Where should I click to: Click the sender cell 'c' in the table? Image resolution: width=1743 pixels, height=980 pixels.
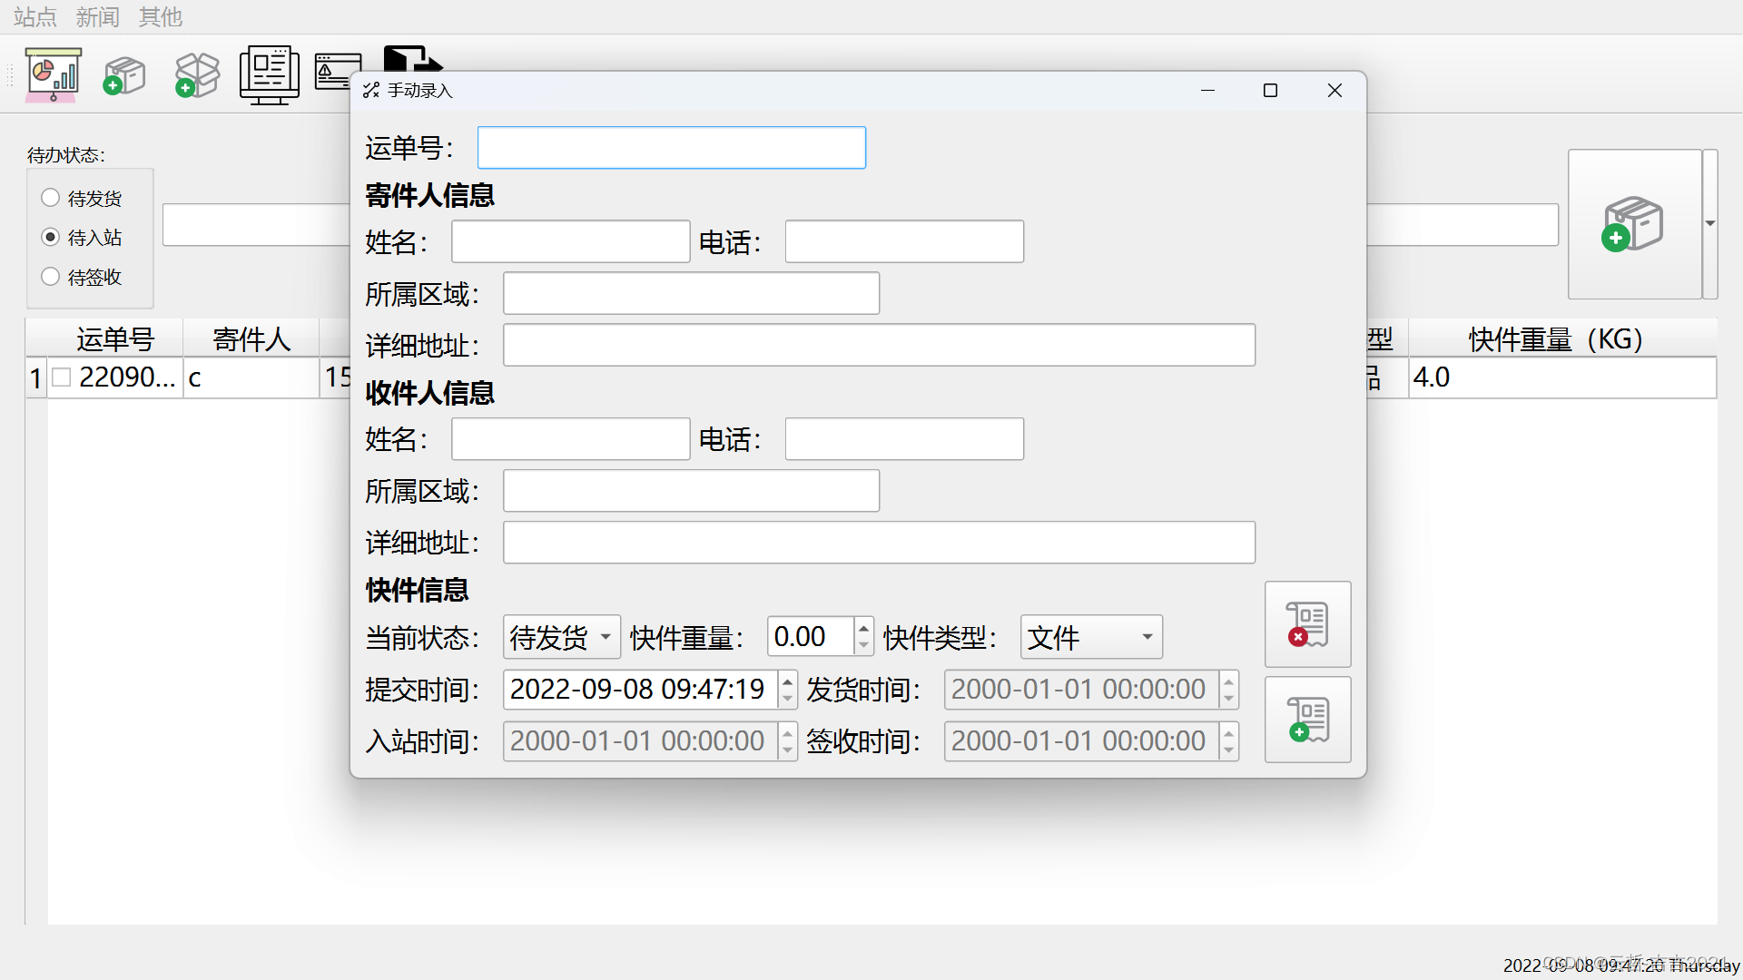pos(251,377)
